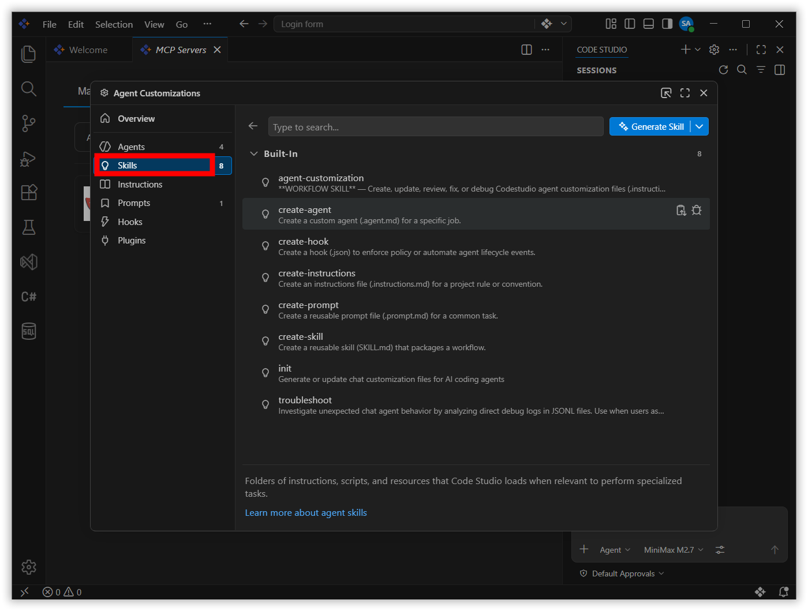Click the Type to search skills field
This screenshot has height=611, width=808.
pyautogui.click(x=436, y=126)
